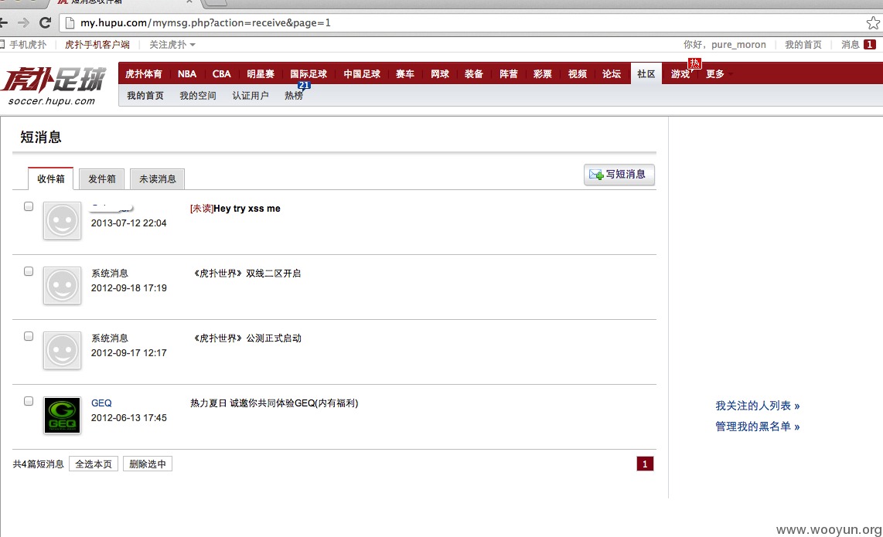Click username pure_moron in top bar
Viewport: 883px width, 537px height.
point(738,45)
